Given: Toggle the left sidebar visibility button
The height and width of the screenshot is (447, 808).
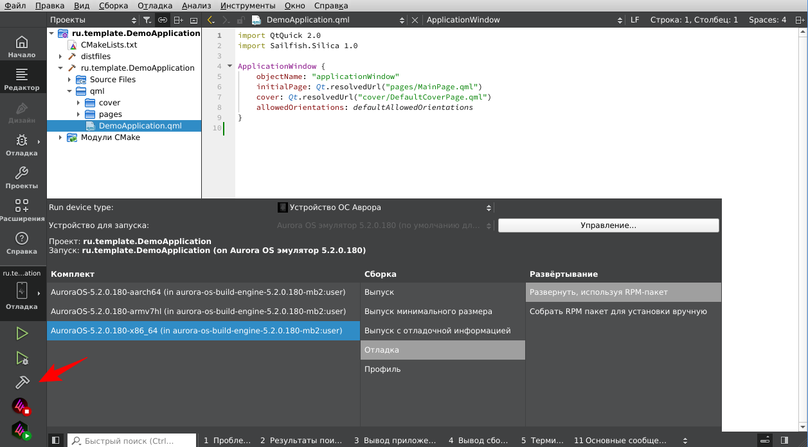Looking at the screenshot, I should tap(56, 441).
